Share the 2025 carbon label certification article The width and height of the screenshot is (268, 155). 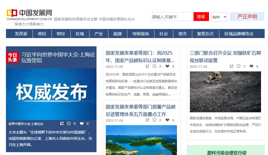point(147,66)
